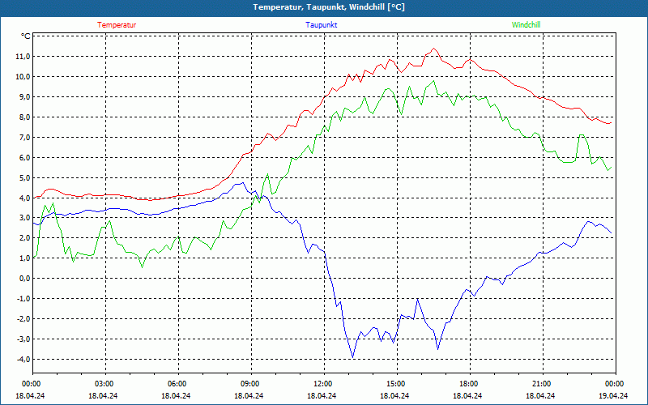Click the 1,0 y-axis value
The height and width of the screenshot is (405, 648).
click(x=24, y=258)
